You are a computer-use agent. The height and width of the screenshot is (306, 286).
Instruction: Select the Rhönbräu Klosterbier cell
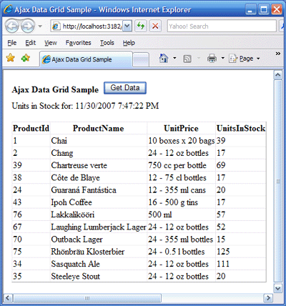(x=98, y=252)
